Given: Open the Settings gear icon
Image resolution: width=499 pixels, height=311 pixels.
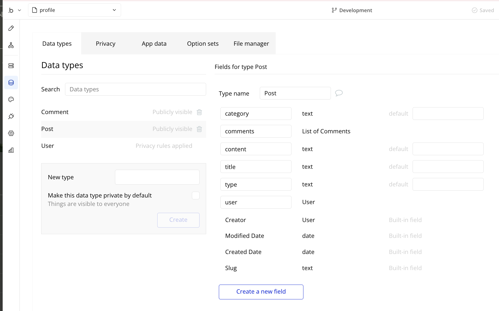Looking at the screenshot, I should coord(11,133).
